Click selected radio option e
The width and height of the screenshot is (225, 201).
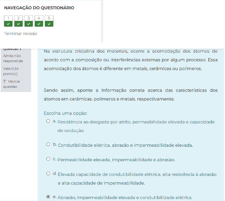[x=48, y=197]
